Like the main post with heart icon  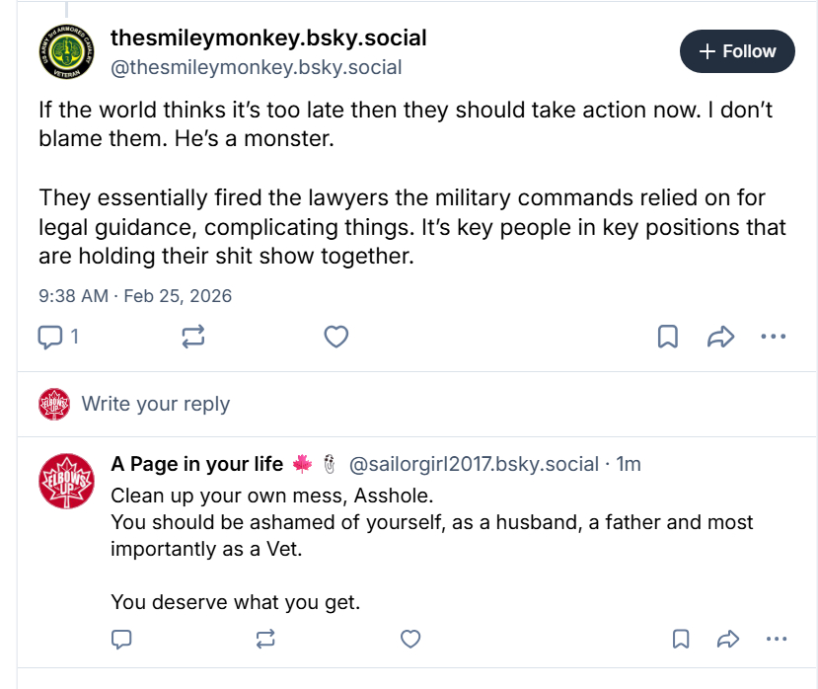336,337
